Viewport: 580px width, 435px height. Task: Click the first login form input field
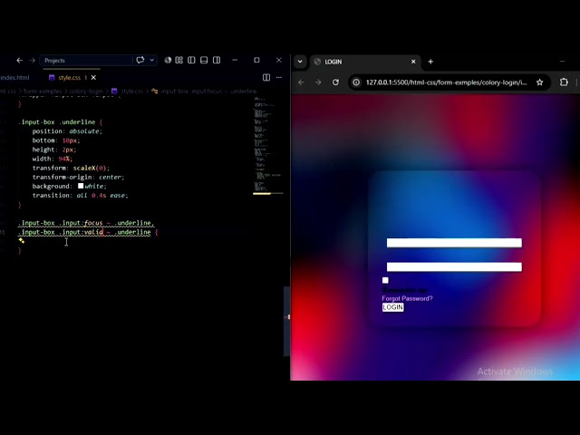tap(454, 243)
